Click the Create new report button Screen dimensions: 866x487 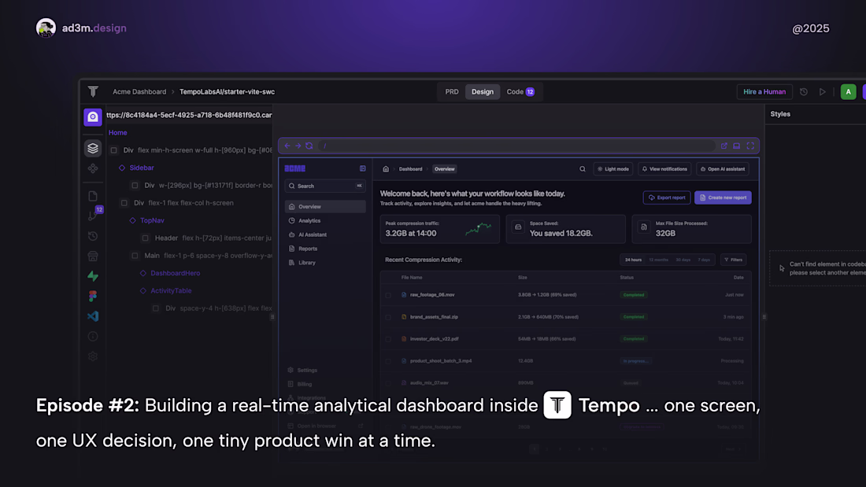(723, 197)
